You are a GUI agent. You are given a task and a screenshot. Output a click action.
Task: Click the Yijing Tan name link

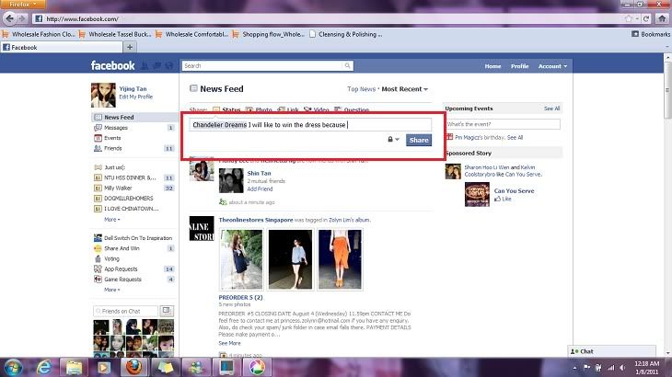click(x=133, y=88)
